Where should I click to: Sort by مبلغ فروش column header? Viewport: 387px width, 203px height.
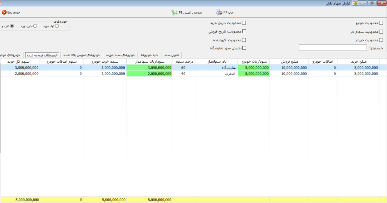tap(289, 62)
